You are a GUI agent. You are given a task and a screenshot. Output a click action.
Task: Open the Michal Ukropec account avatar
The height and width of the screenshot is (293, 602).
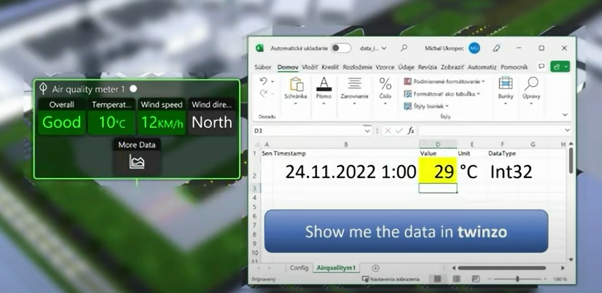(x=474, y=48)
